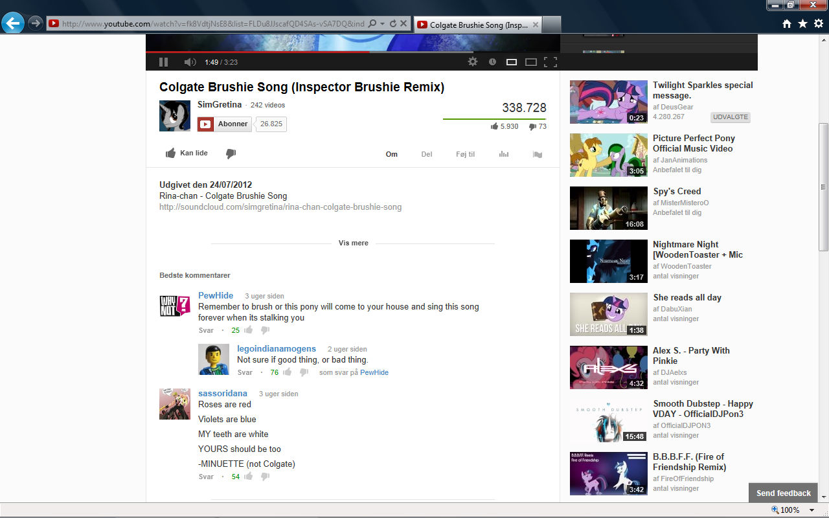Viewport: 829px width, 518px height.
Task: Open Alex S. - Party With Pinkie
Action: click(691, 355)
